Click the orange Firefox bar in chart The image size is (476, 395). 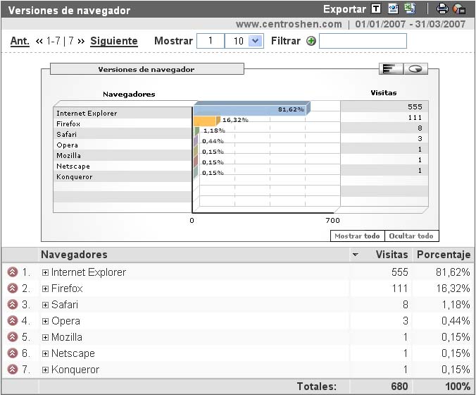pyautogui.click(x=206, y=121)
